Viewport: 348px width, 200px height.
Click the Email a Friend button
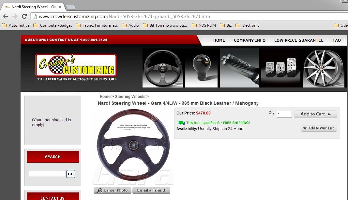151,190
